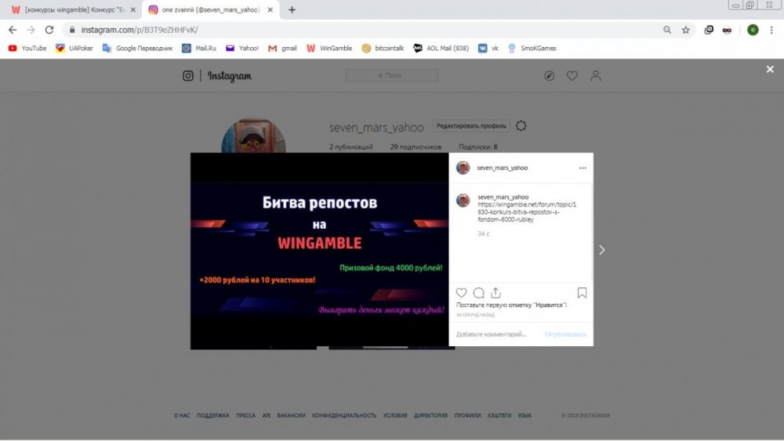
Task: Click the heart Like icon under post
Action: [x=462, y=293]
